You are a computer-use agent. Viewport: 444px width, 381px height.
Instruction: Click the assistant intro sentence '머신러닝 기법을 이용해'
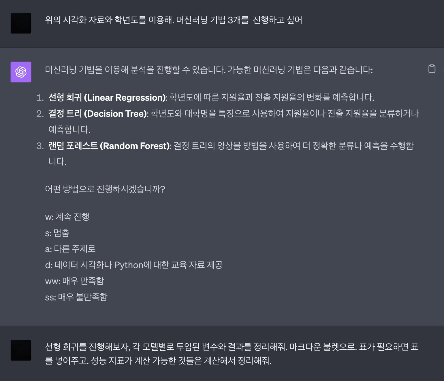pyautogui.click(x=209, y=70)
